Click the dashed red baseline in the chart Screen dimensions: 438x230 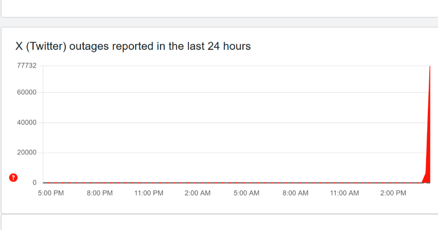pos(219,182)
